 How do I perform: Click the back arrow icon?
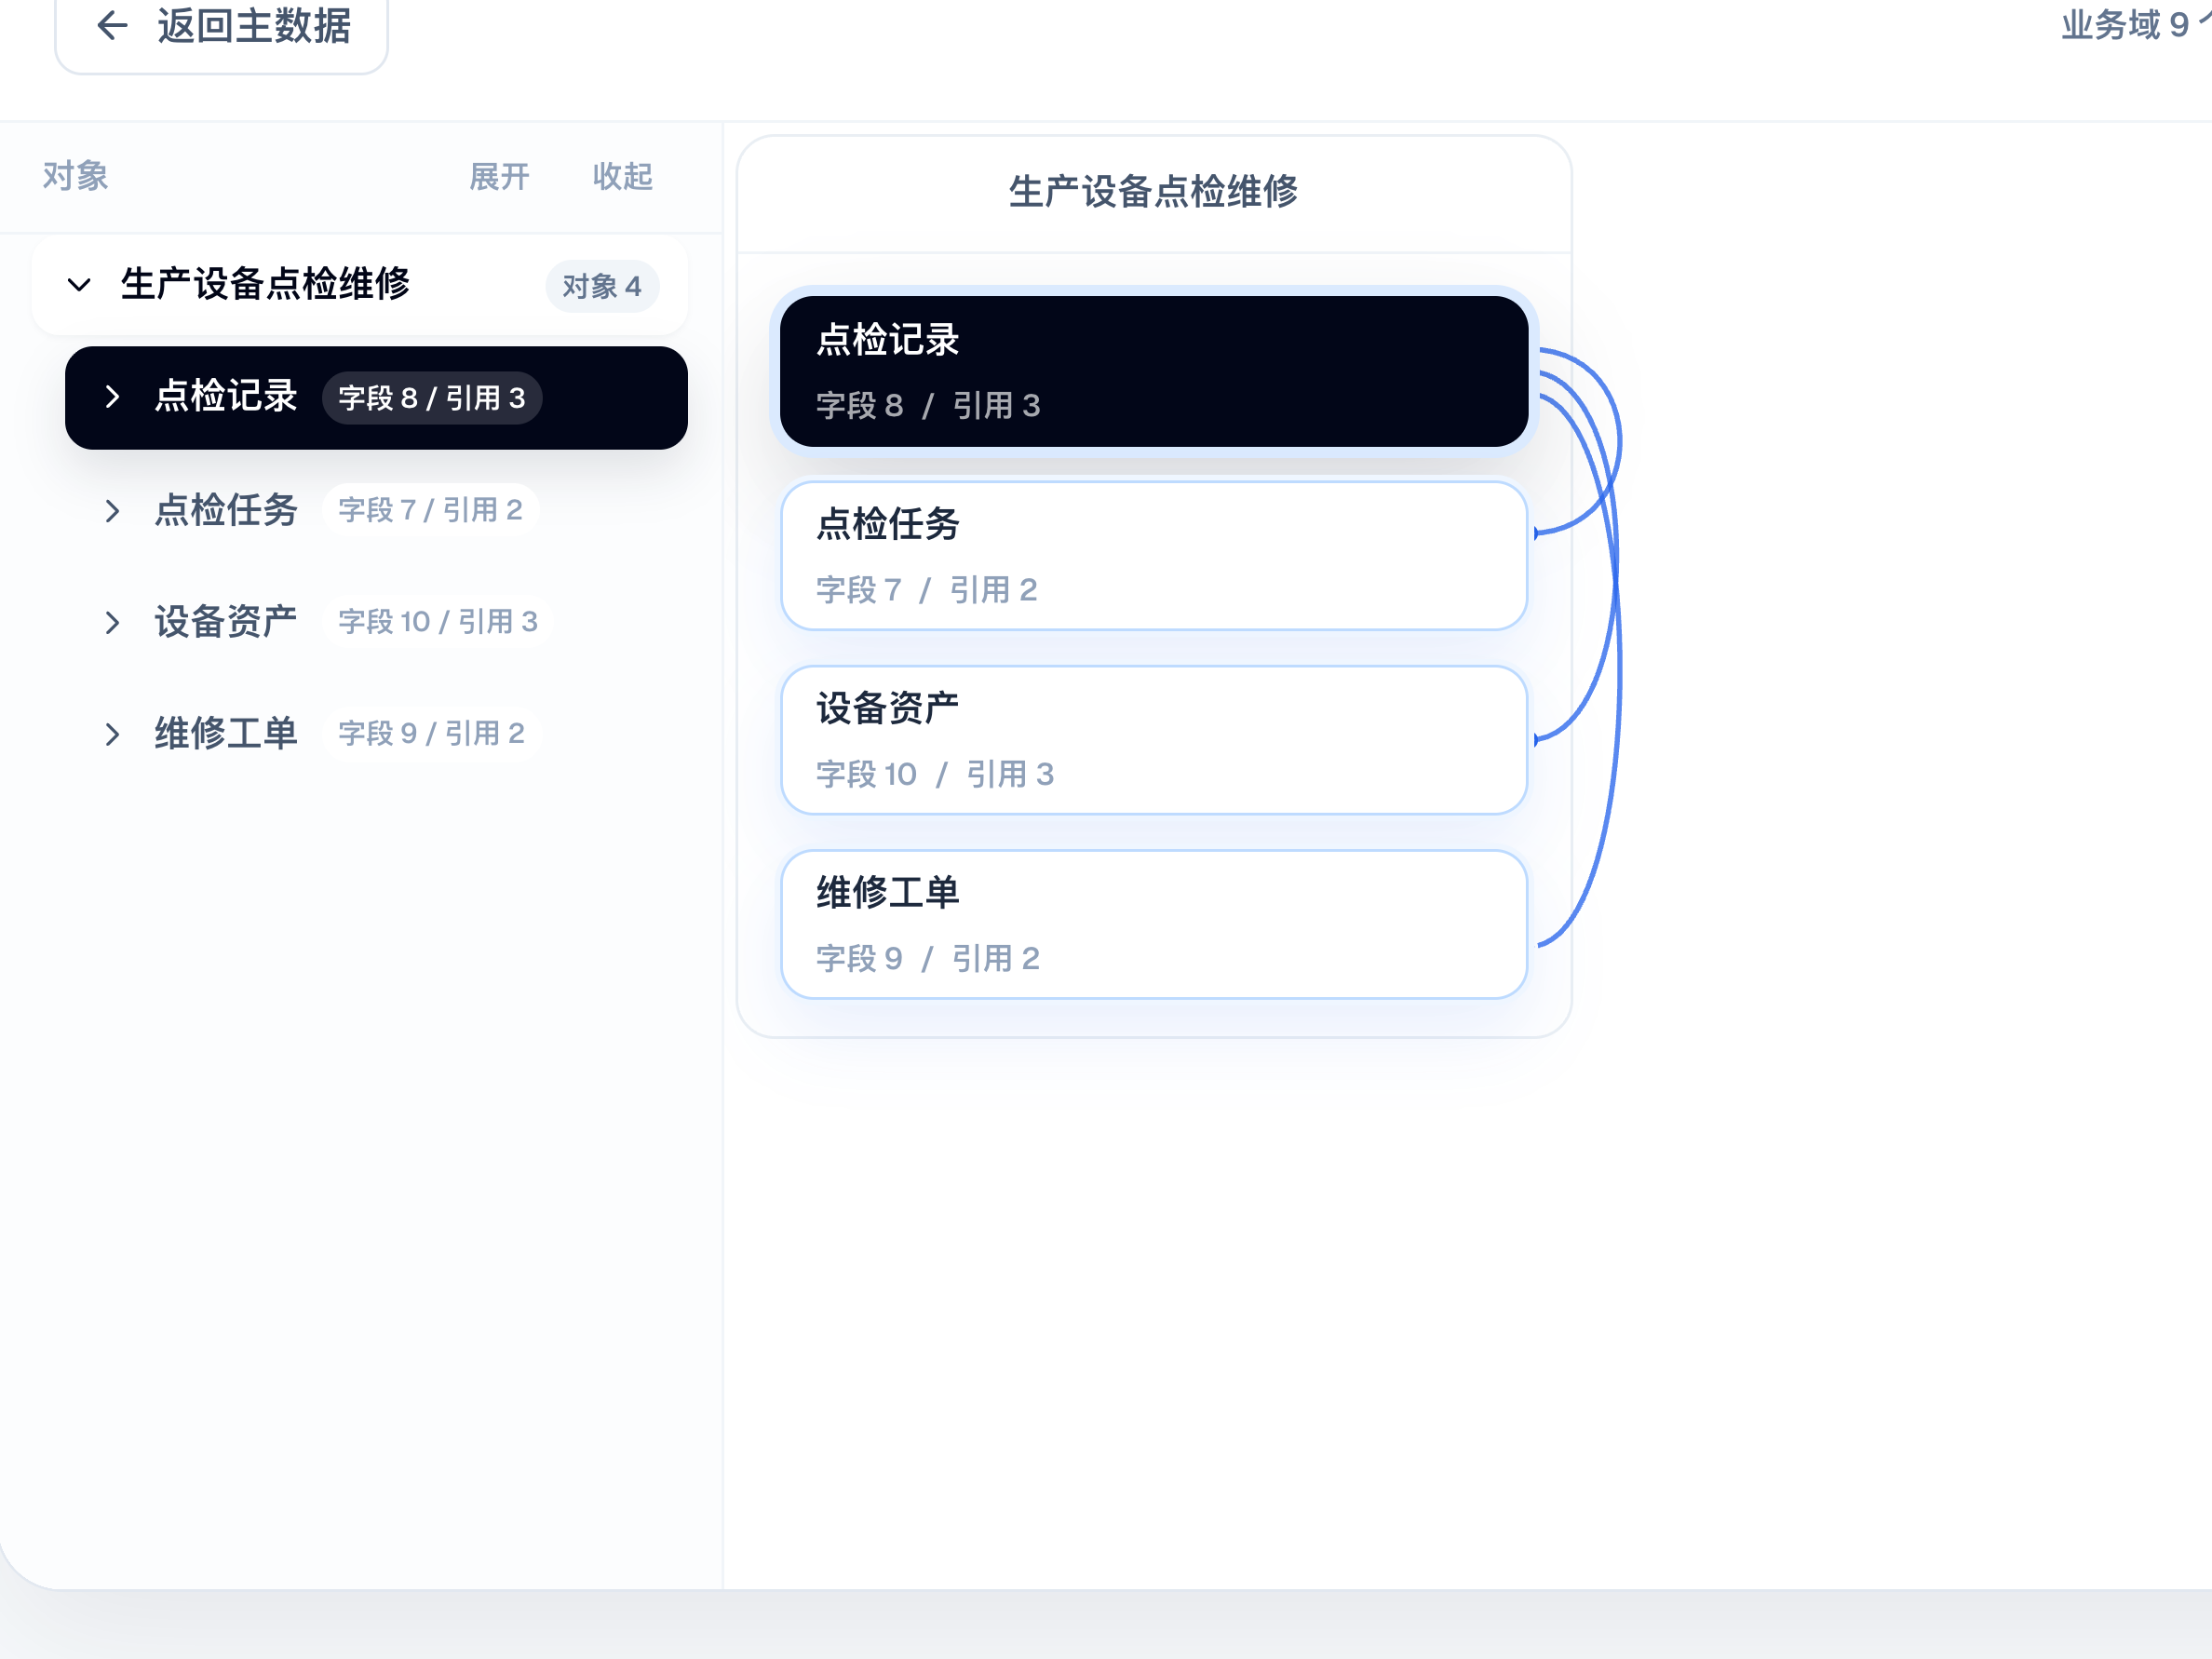112,26
